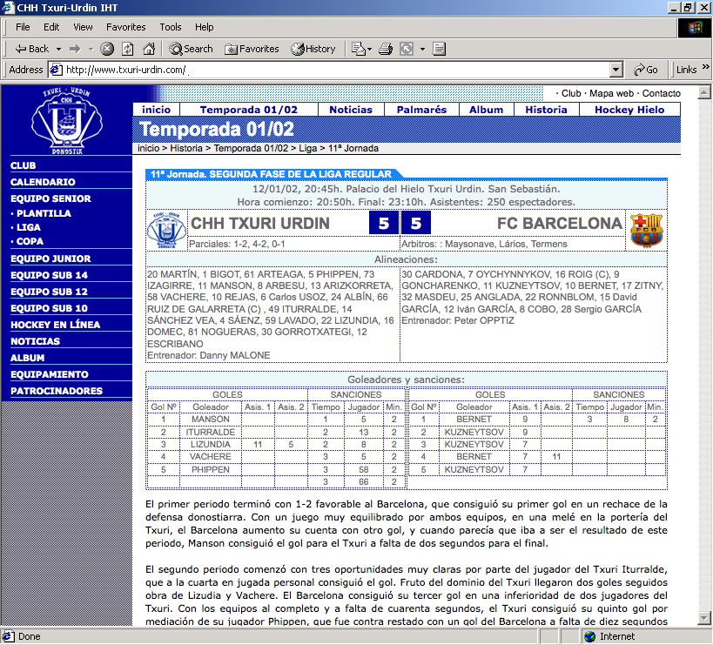Image resolution: width=713 pixels, height=645 pixels.
Task: Open the EQUIPAMIENTO sidebar link
Action: (x=49, y=374)
